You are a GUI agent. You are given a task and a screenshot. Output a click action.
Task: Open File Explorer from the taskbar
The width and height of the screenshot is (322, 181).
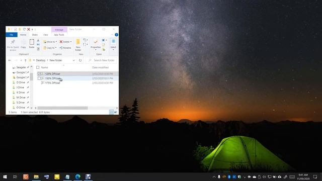(36, 176)
